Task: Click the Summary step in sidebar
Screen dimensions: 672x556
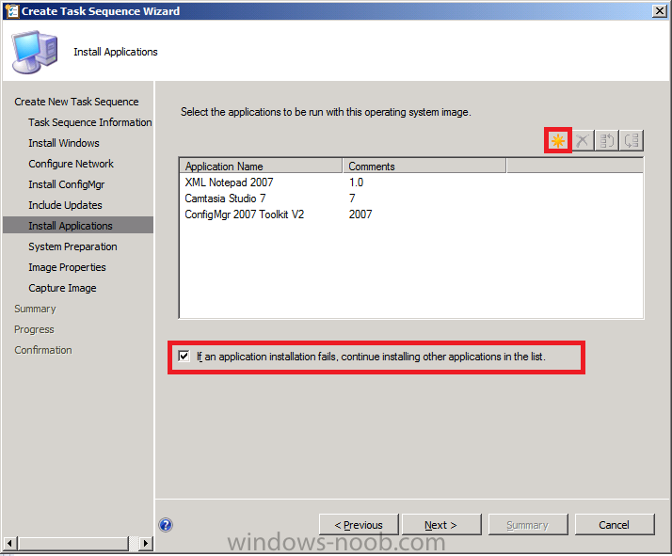Action: click(x=35, y=309)
